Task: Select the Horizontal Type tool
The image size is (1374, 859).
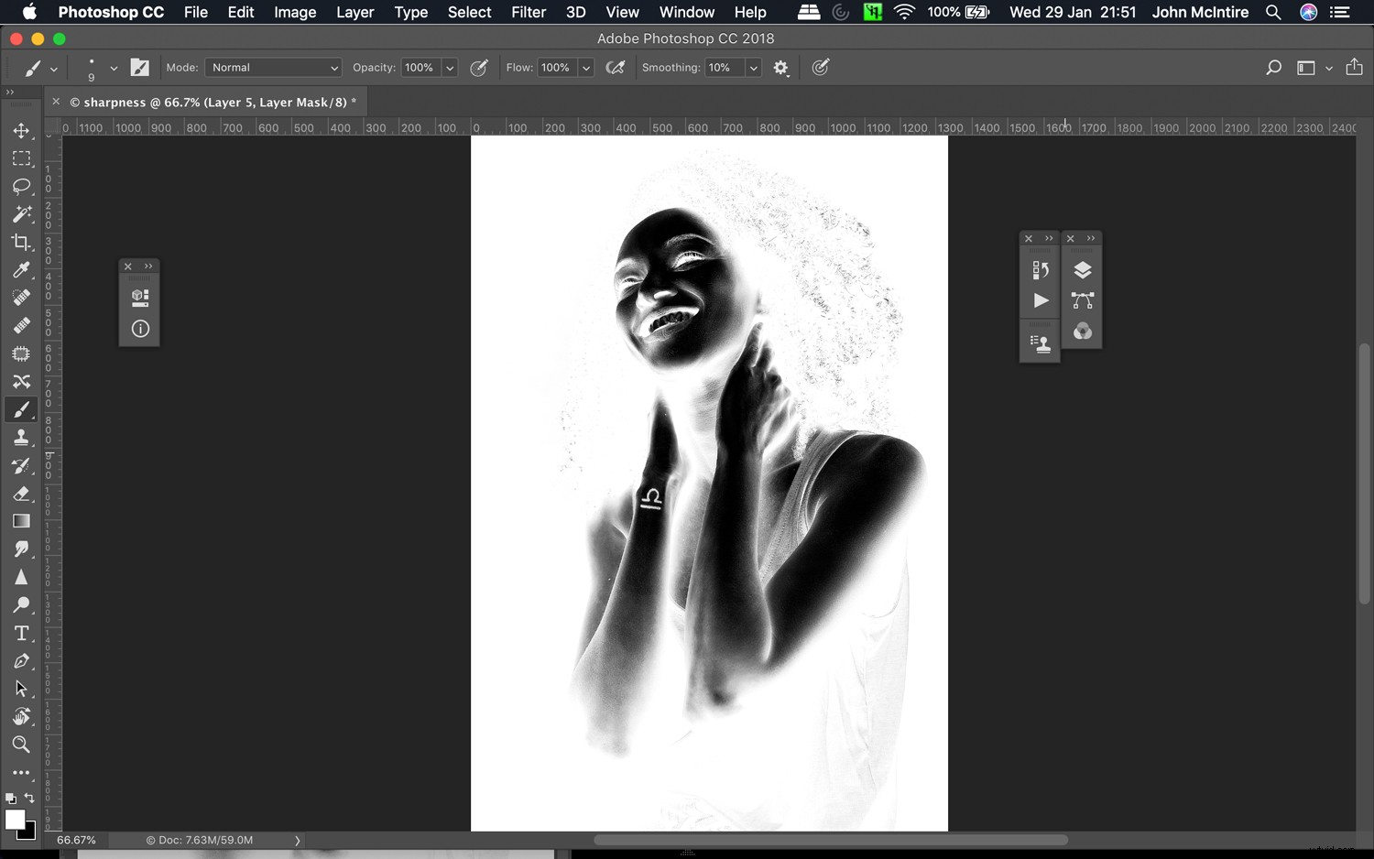Action: [22, 633]
